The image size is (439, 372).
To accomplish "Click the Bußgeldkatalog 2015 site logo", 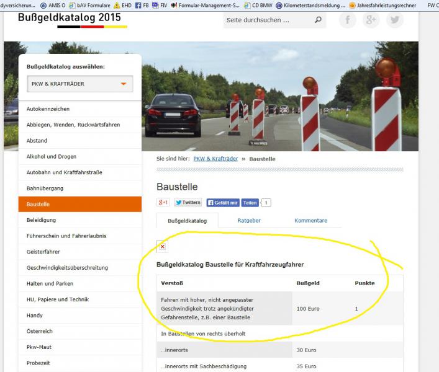I will pos(70,17).
